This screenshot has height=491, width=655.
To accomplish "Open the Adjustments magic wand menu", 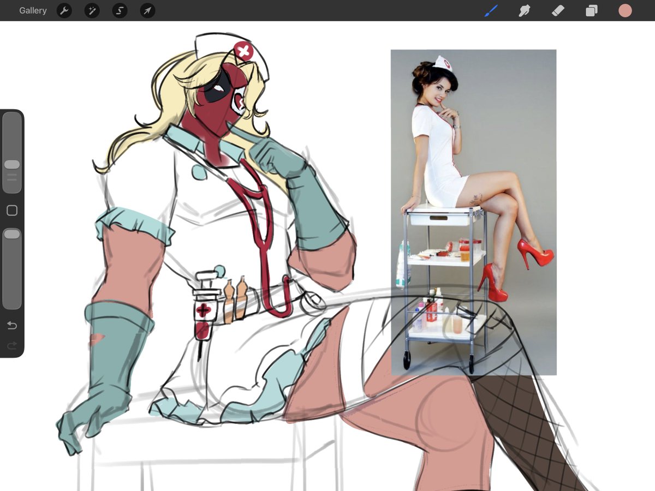I will [92, 10].
